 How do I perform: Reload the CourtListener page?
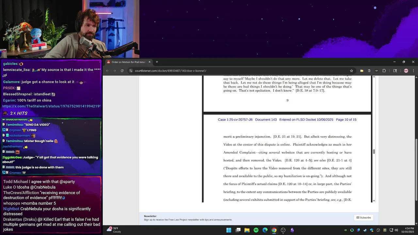click(x=122, y=70)
